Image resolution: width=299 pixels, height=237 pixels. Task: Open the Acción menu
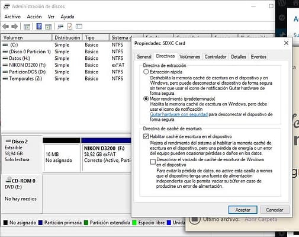click(x=34, y=17)
